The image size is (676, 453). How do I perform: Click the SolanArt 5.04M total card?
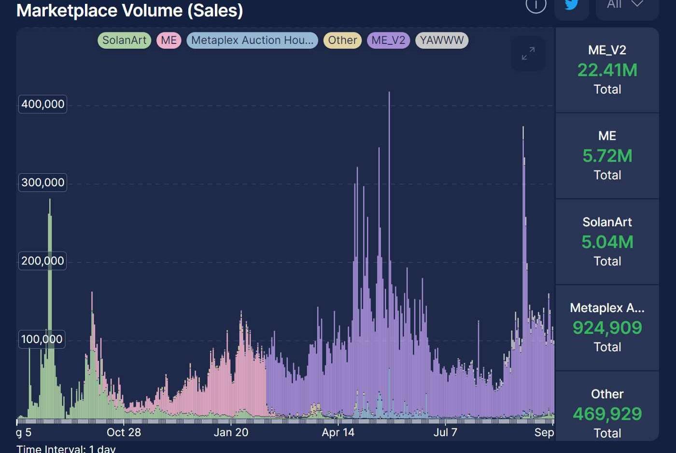coord(607,242)
